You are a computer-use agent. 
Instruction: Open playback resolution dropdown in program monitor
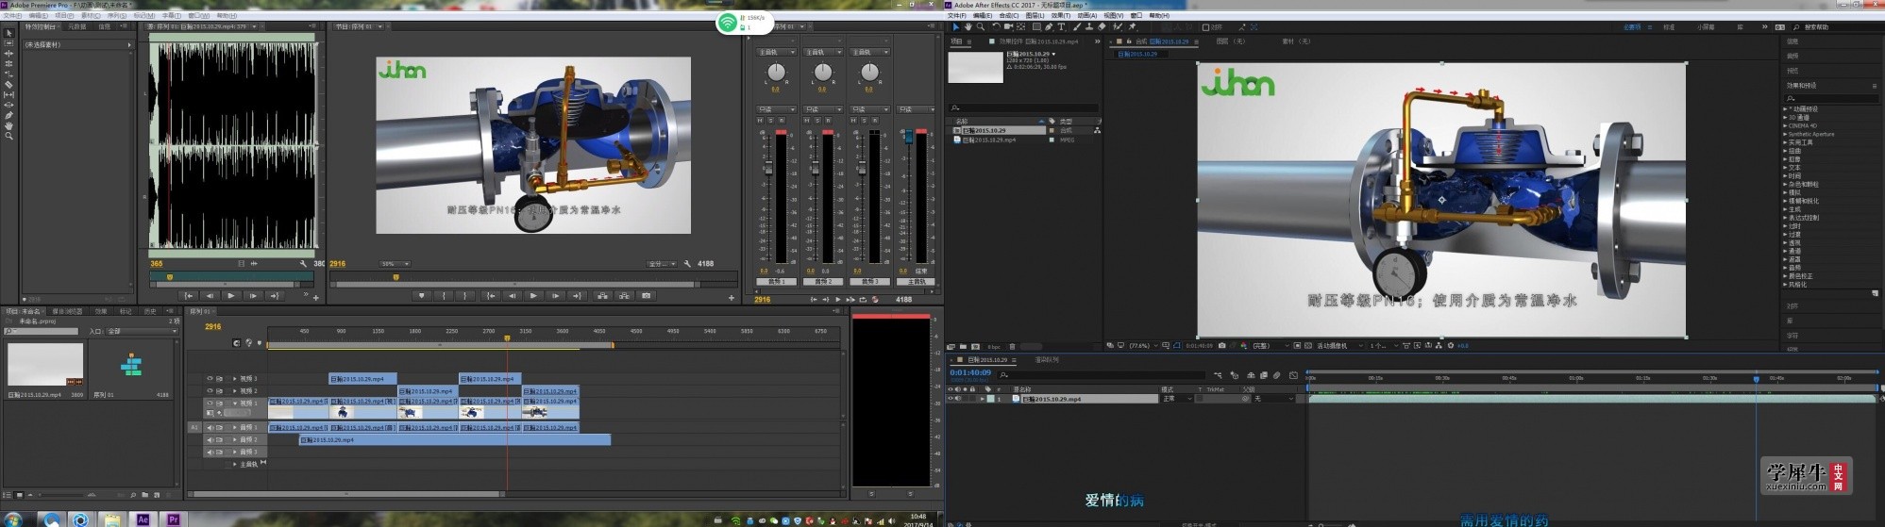(x=661, y=264)
